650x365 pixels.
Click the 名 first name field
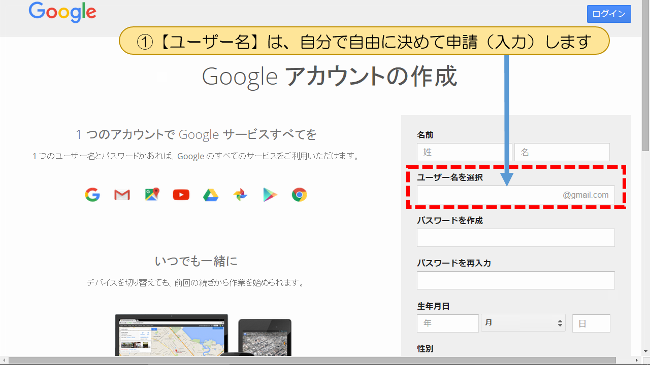(562, 152)
